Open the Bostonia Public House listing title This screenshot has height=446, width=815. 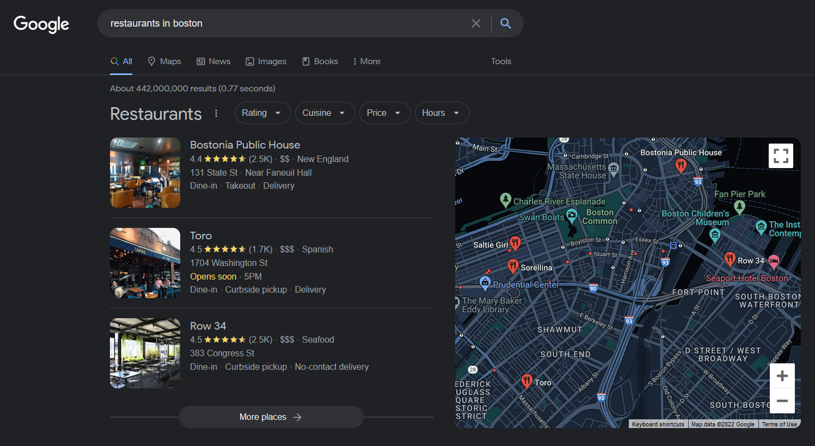pos(245,145)
